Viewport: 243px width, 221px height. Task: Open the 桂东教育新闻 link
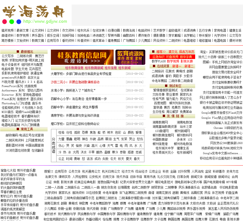pos(94,68)
